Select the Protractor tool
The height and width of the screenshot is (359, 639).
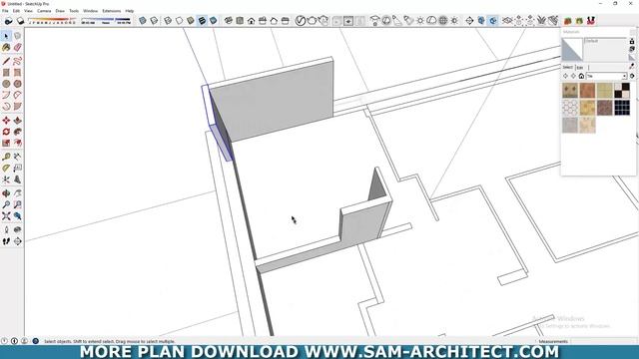(6, 169)
